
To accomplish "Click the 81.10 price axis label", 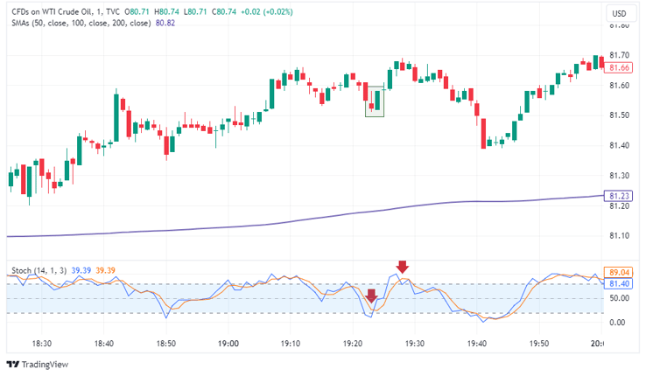I will pos(619,236).
